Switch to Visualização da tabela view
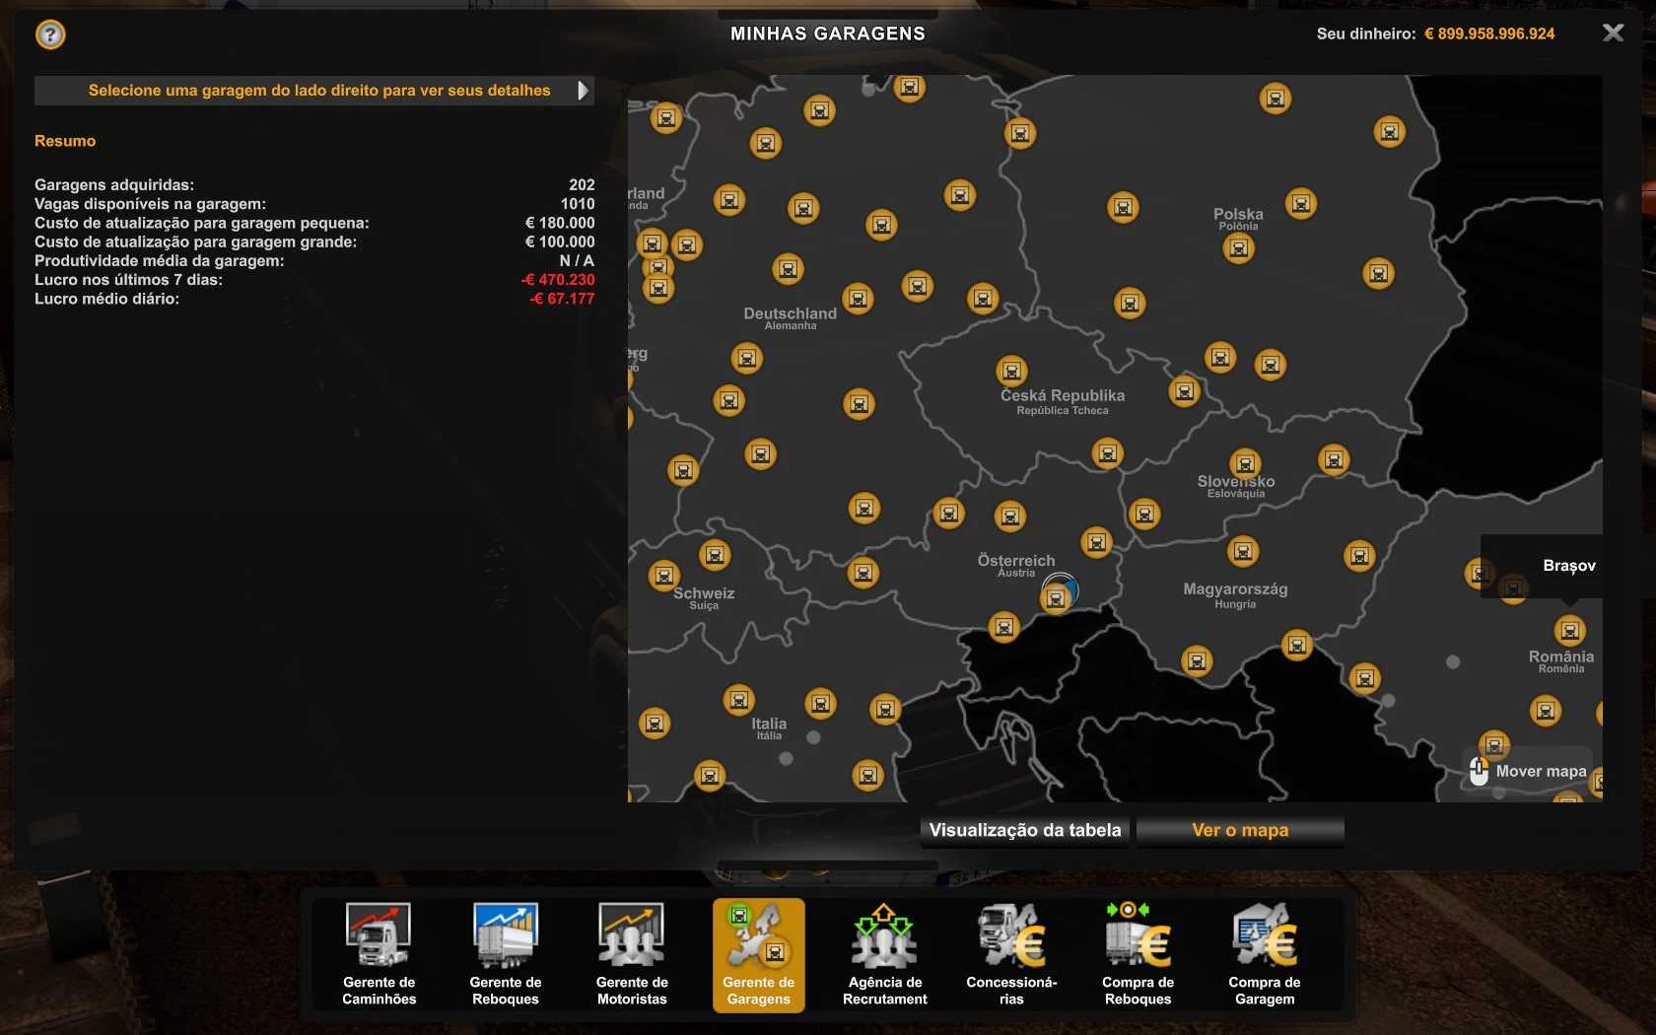 1024,830
